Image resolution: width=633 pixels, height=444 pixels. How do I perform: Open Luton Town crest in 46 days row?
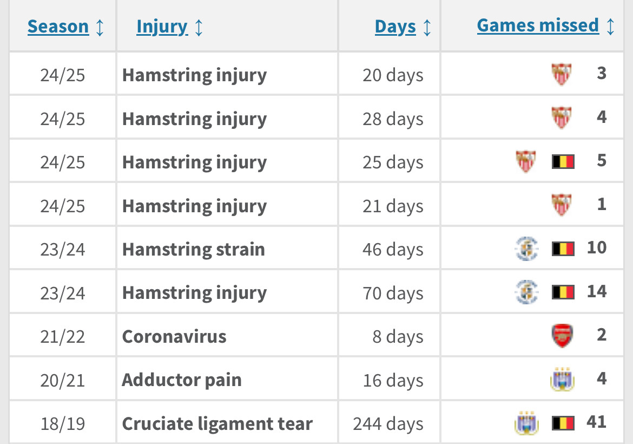527,249
